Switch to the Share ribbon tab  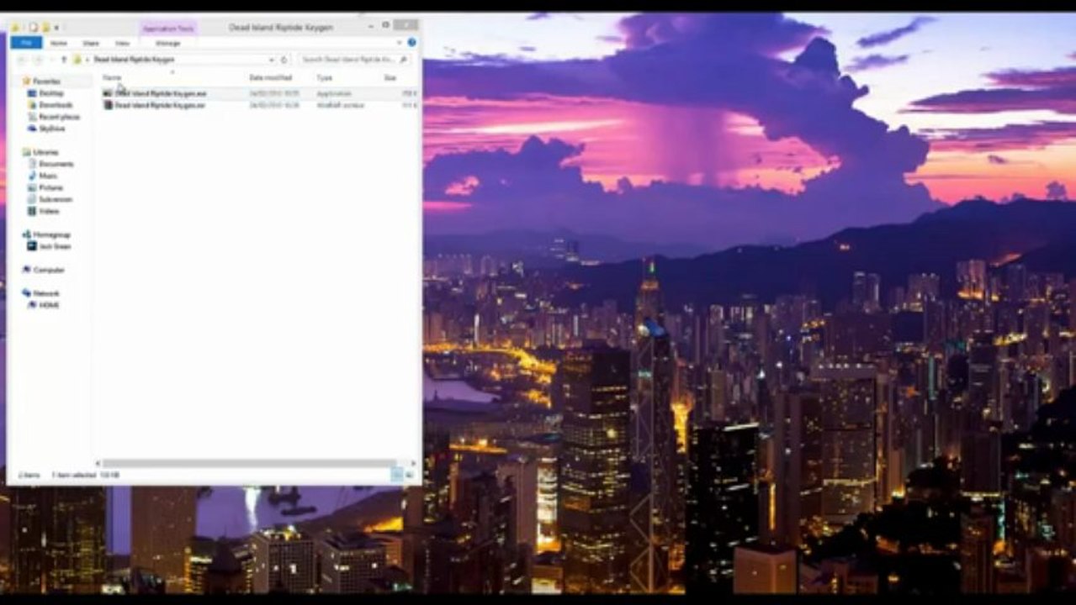click(x=91, y=43)
